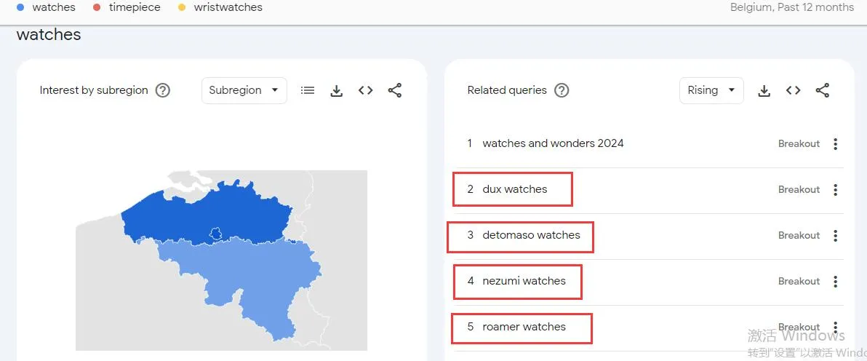Open help for Interest by subregion
The width and height of the screenshot is (867, 361).
163,90
